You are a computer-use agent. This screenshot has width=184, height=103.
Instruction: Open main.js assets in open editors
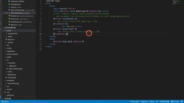coord(16,7)
